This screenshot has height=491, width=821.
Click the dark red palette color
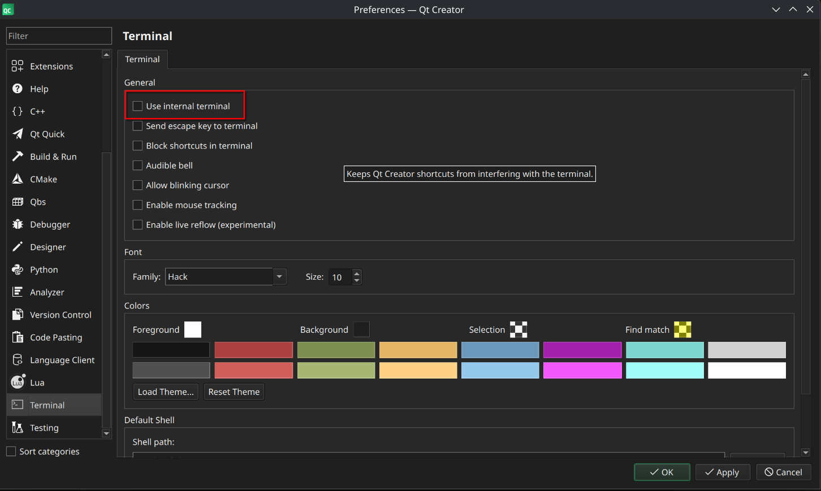click(254, 350)
